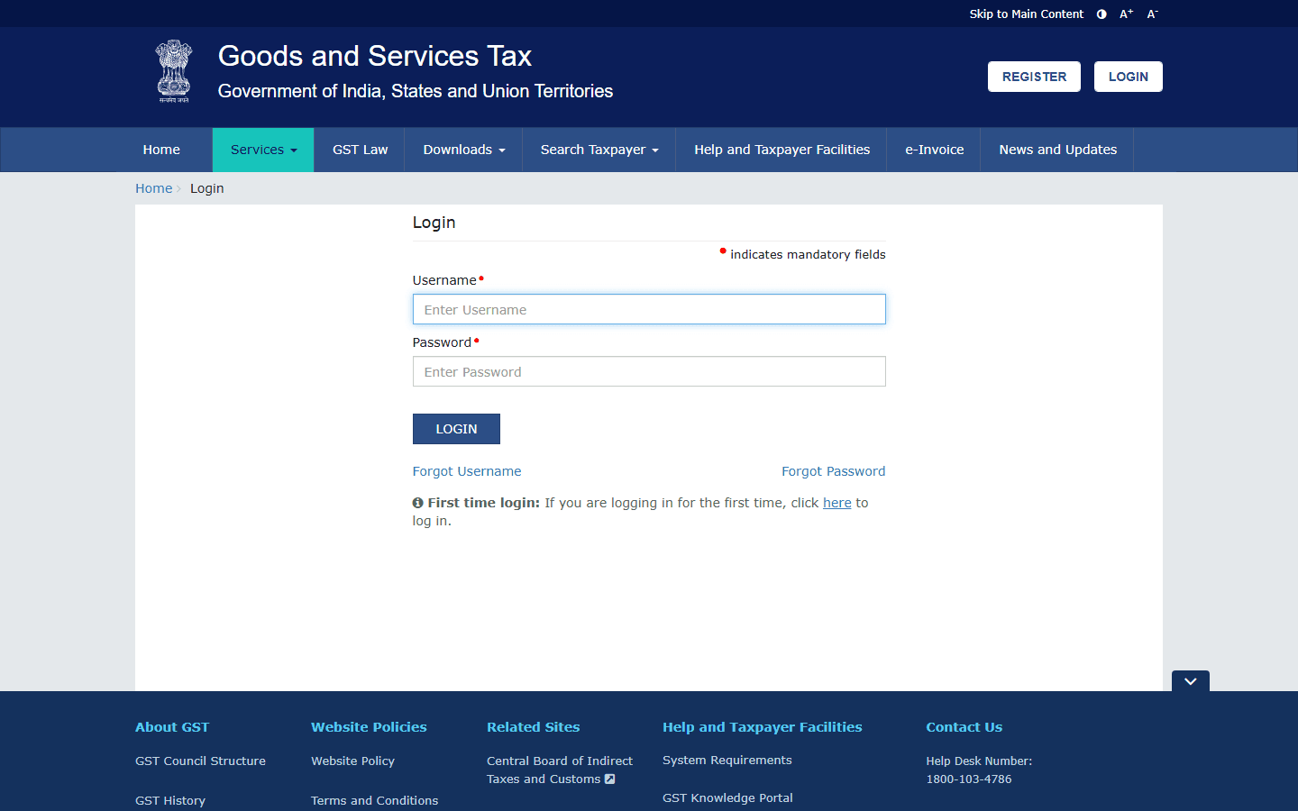This screenshot has width=1298, height=811.
Task: Open Website Policy footer link
Action: pyautogui.click(x=353, y=761)
